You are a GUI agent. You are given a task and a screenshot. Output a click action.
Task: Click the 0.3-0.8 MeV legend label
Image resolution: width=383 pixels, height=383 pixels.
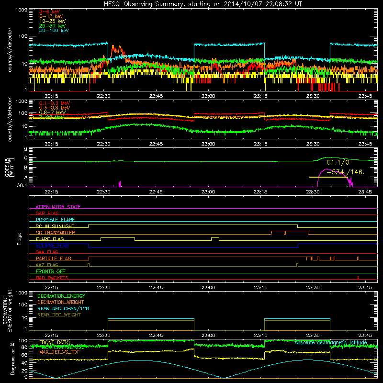pos(55,108)
